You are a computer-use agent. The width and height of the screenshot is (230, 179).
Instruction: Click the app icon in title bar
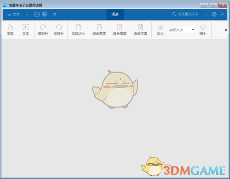click(5, 5)
